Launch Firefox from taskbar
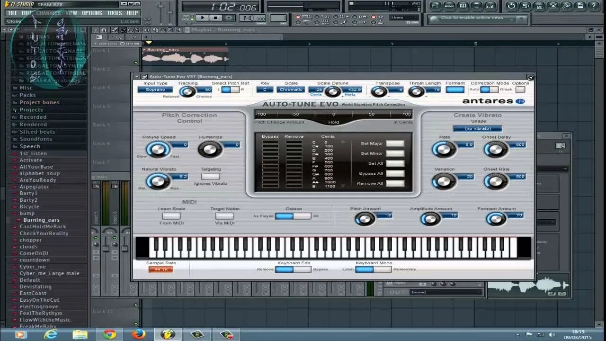This screenshot has width=606, height=341. point(138,334)
